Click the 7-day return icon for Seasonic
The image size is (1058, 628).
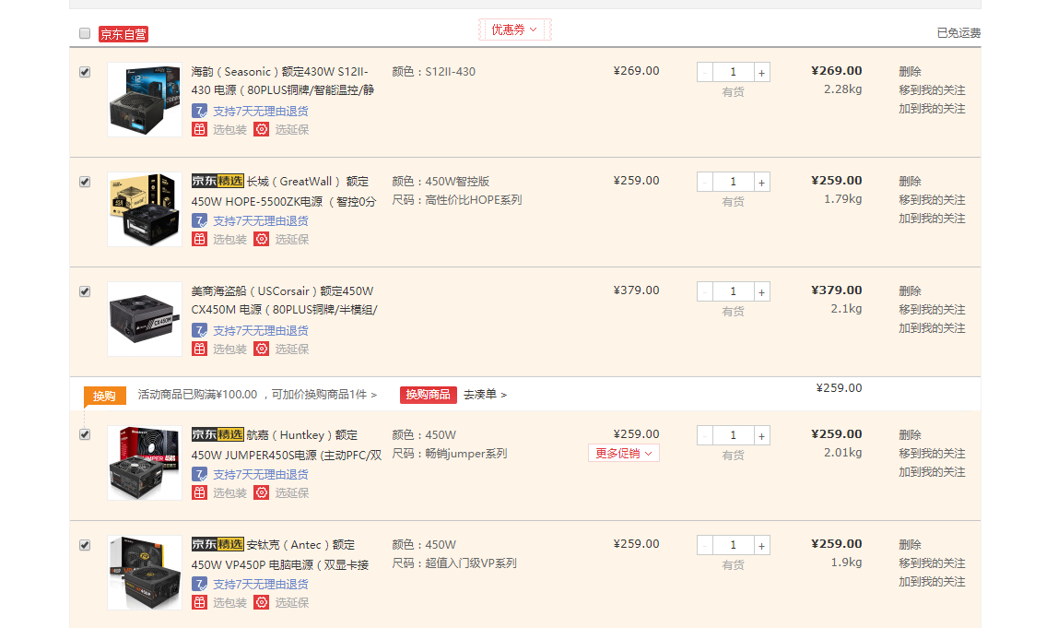pos(199,111)
